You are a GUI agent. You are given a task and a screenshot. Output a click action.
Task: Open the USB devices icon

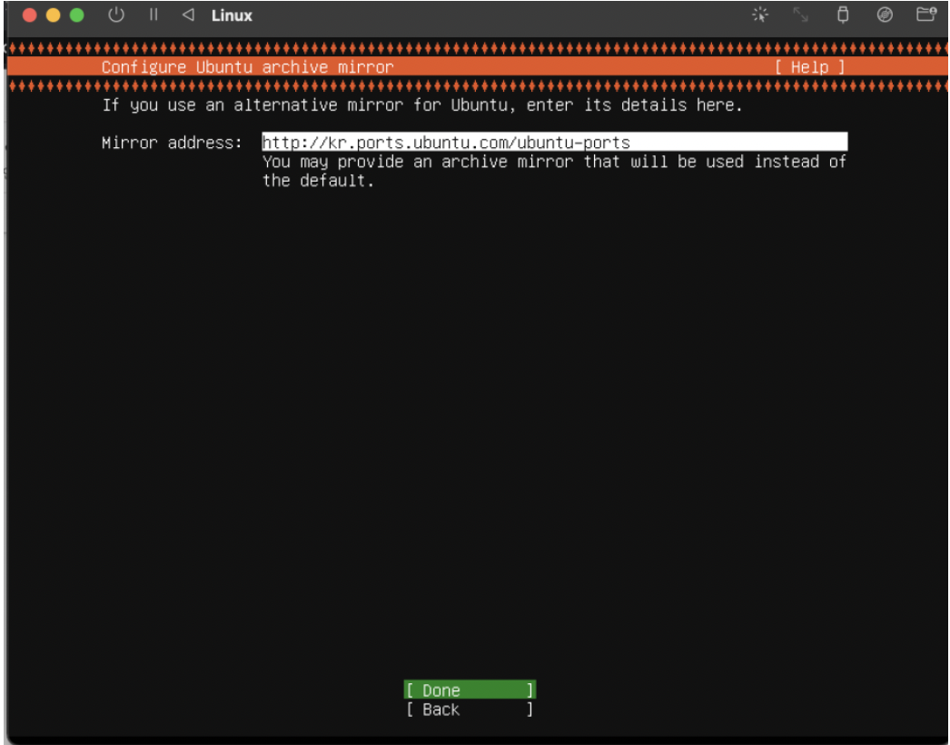click(x=843, y=15)
